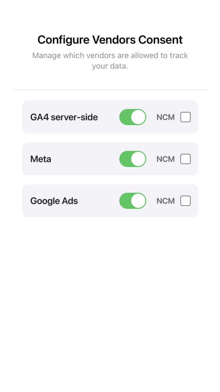The height and width of the screenshot is (392, 220).
Task: Click empty space below the Google Ads card
Action: point(110,288)
